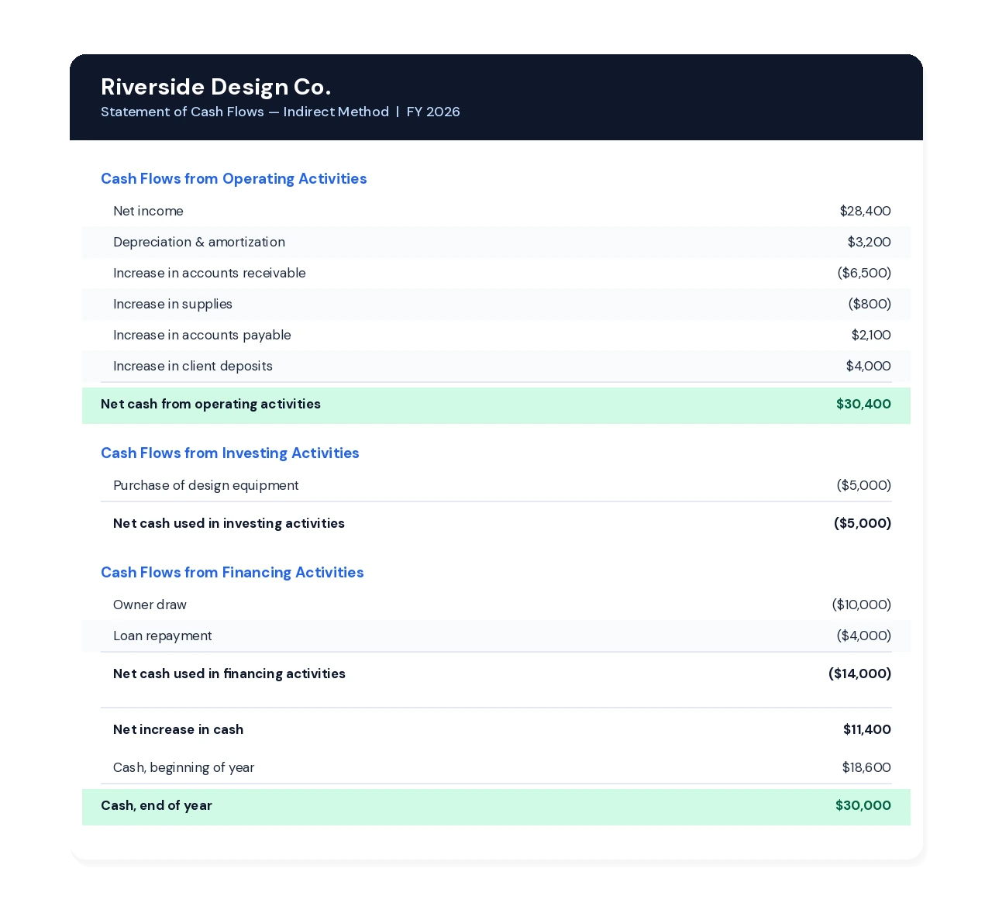
Task: Click the ($14,000) financing total
Action: click(860, 674)
